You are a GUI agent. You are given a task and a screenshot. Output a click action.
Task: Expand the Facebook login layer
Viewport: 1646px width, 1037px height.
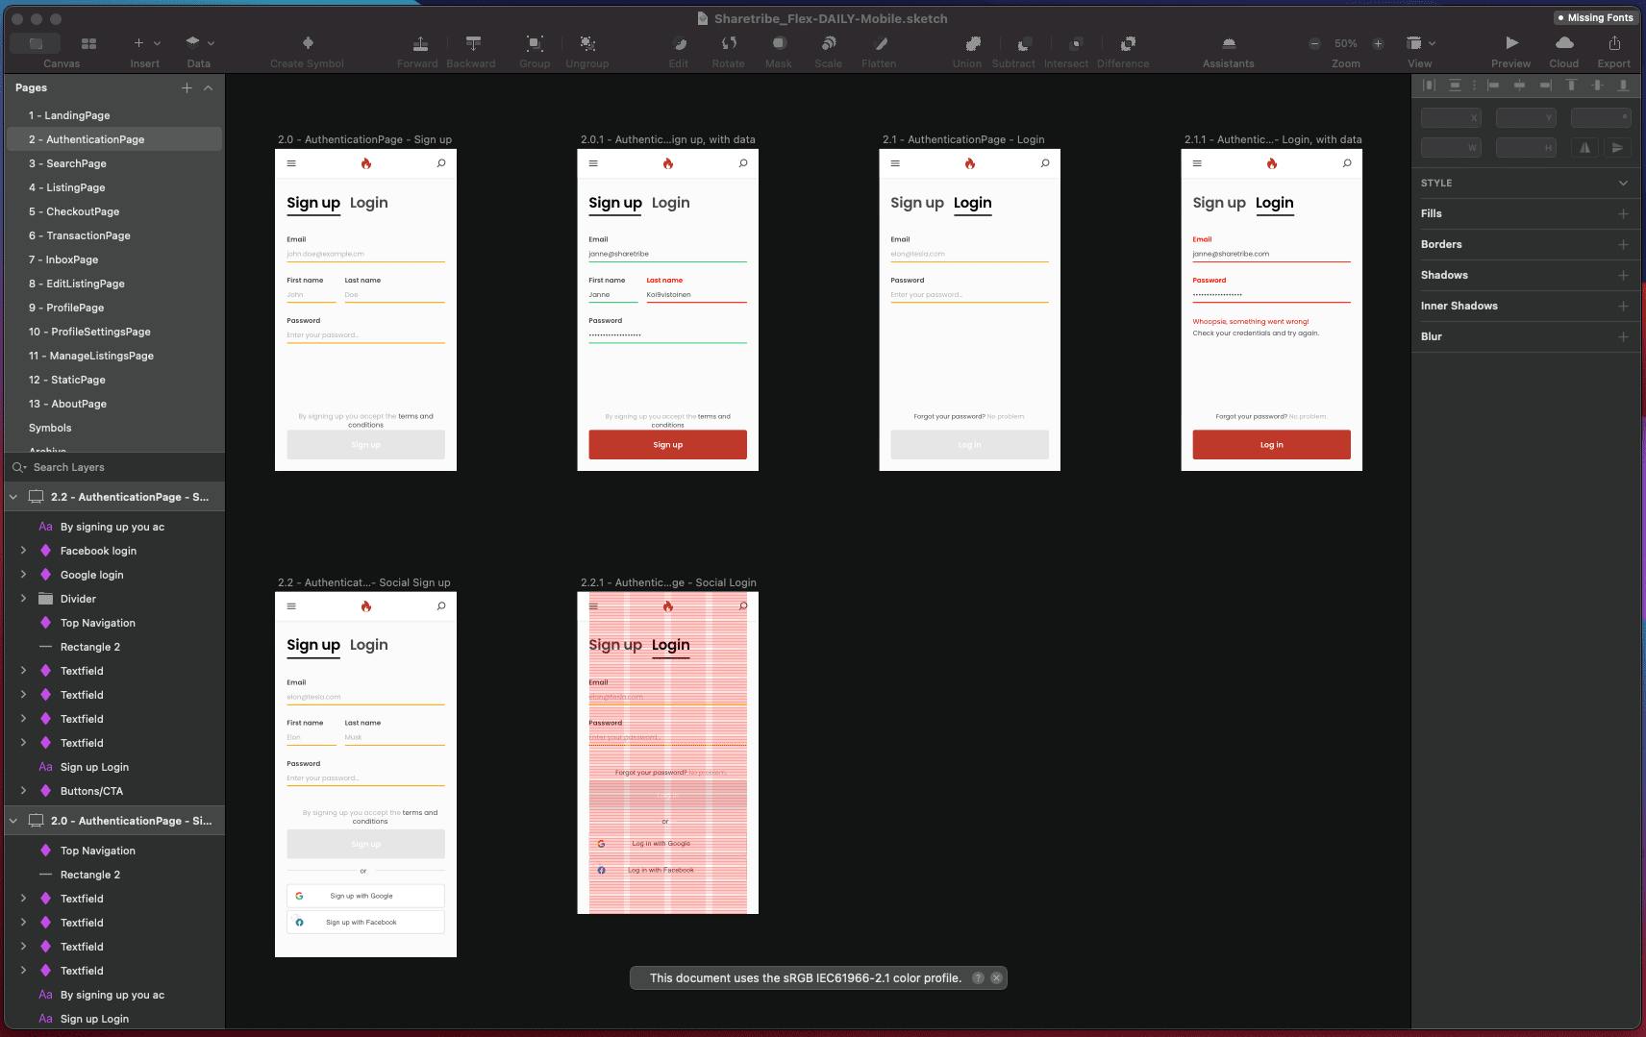23,550
